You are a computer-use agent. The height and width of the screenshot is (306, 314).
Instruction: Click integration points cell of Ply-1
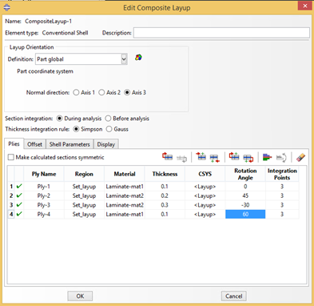282,187
